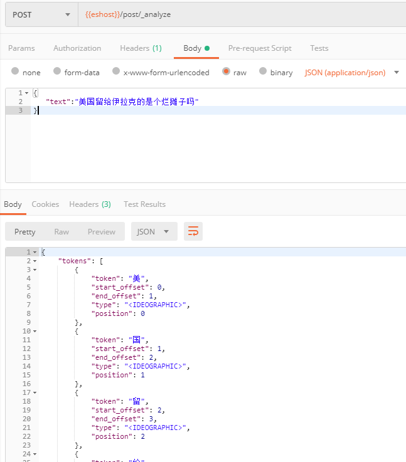Click the "start_offset": 2 line
The image size is (406, 462).
click(x=128, y=410)
